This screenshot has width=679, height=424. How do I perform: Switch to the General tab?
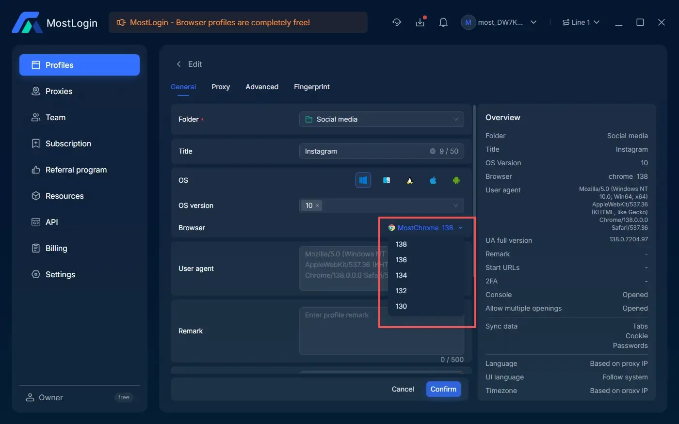[183, 87]
